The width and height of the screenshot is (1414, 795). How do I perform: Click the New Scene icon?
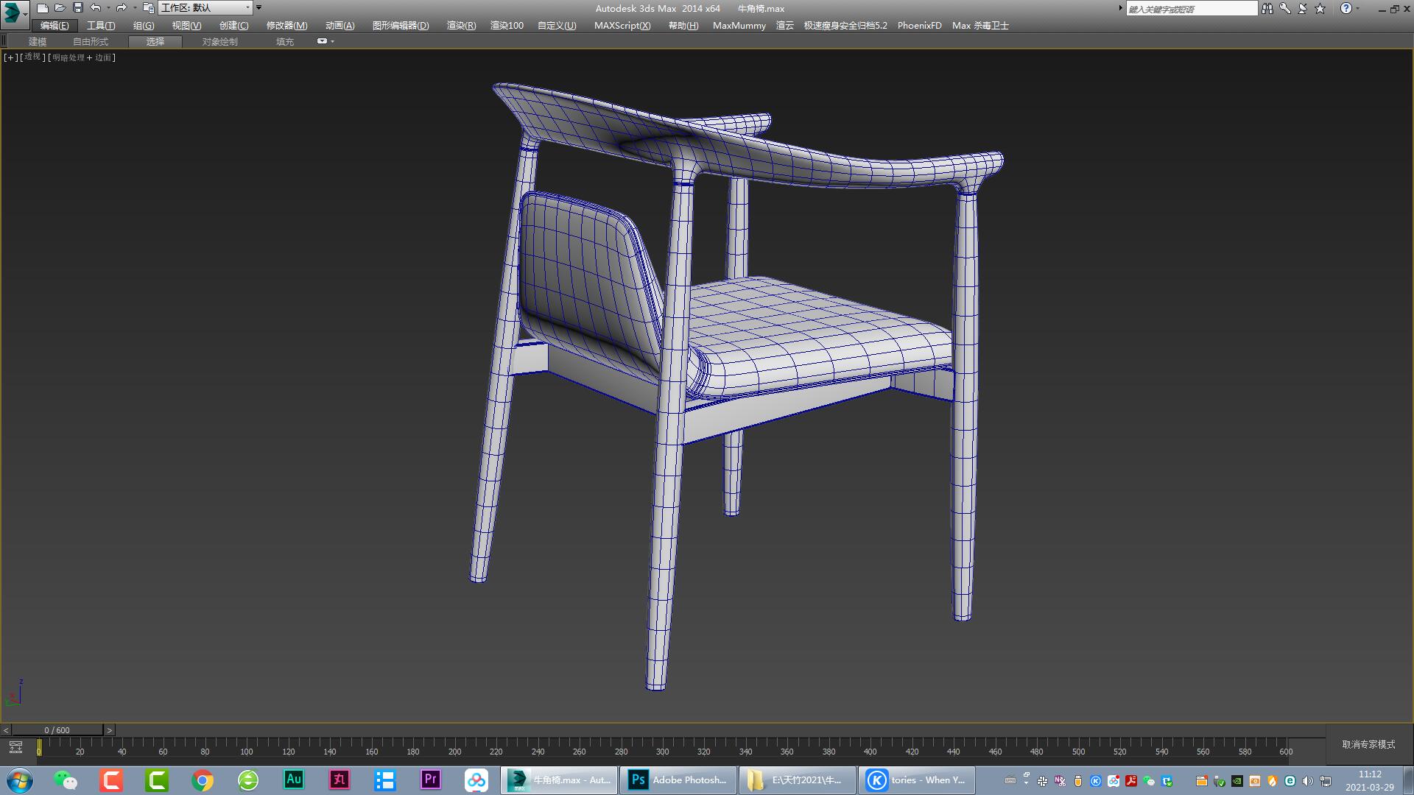43,8
